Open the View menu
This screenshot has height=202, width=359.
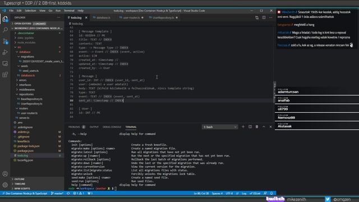click(43, 11)
